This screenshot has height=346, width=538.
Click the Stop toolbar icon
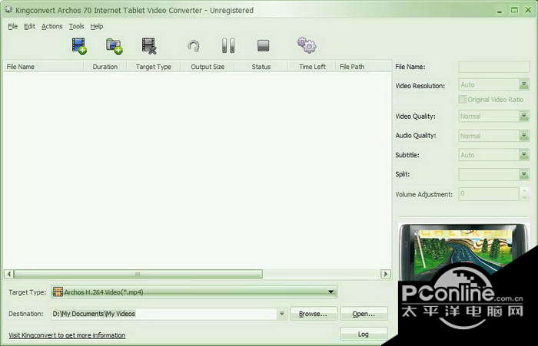pyautogui.click(x=263, y=45)
